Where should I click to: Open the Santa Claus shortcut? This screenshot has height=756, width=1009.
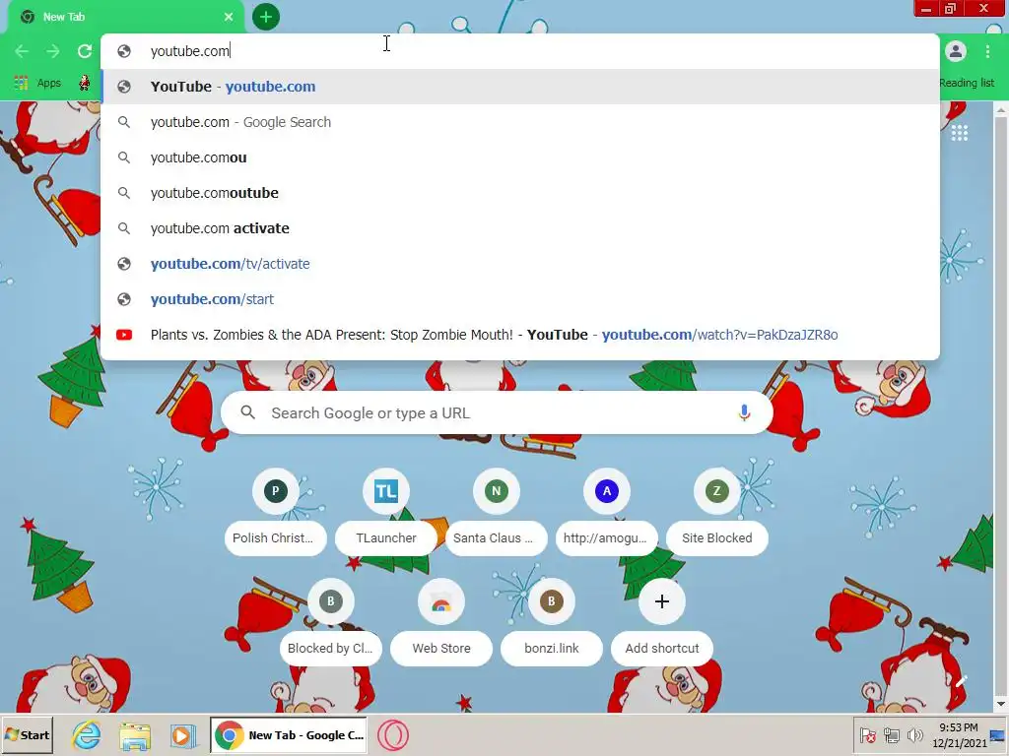coord(497,512)
